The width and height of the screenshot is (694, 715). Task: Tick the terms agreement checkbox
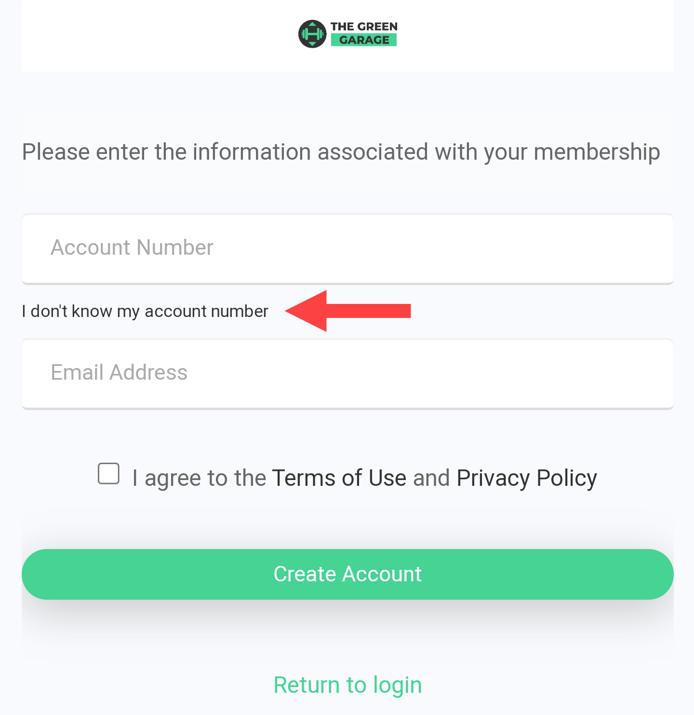pos(108,473)
